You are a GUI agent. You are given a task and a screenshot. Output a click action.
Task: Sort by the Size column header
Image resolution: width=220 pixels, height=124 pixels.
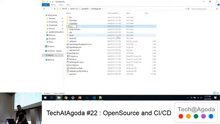(147, 13)
